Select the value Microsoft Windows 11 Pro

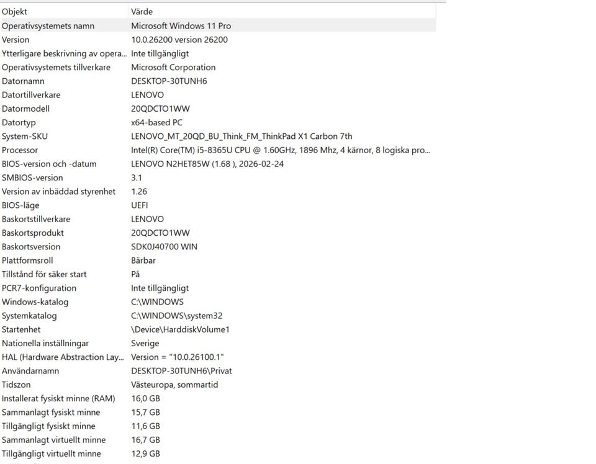[181, 26]
